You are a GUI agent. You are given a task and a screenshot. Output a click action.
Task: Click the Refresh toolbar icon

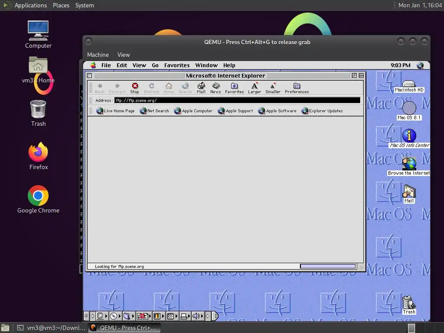(x=151, y=88)
